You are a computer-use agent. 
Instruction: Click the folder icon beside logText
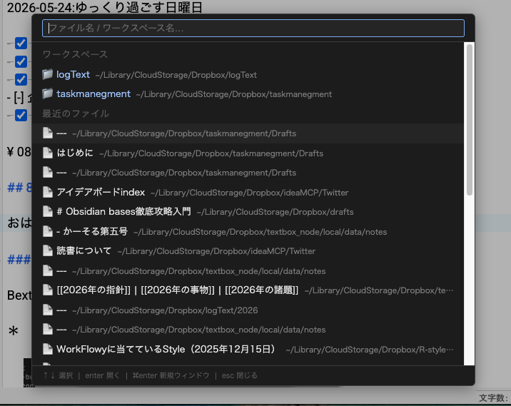pos(48,74)
